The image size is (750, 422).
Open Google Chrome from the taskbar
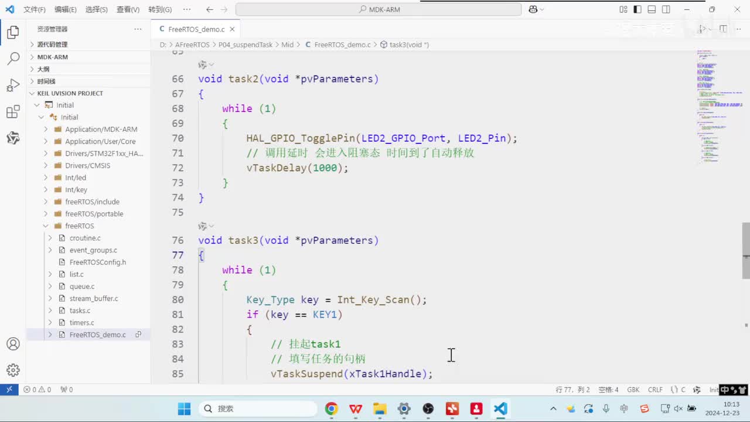[x=332, y=409]
